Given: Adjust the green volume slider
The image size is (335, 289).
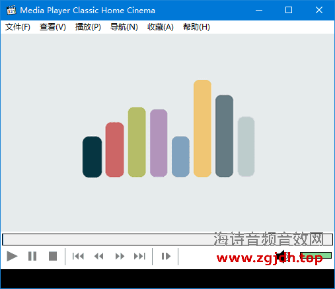Looking at the screenshot, I should point(316,255).
